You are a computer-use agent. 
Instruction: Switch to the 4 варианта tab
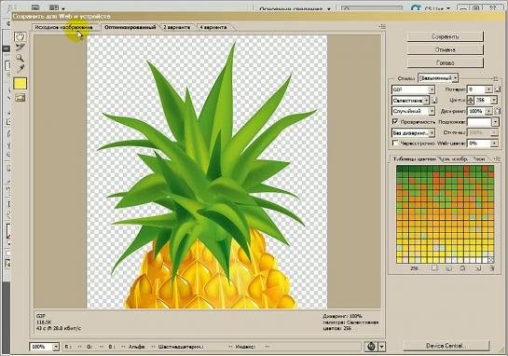pos(213,27)
